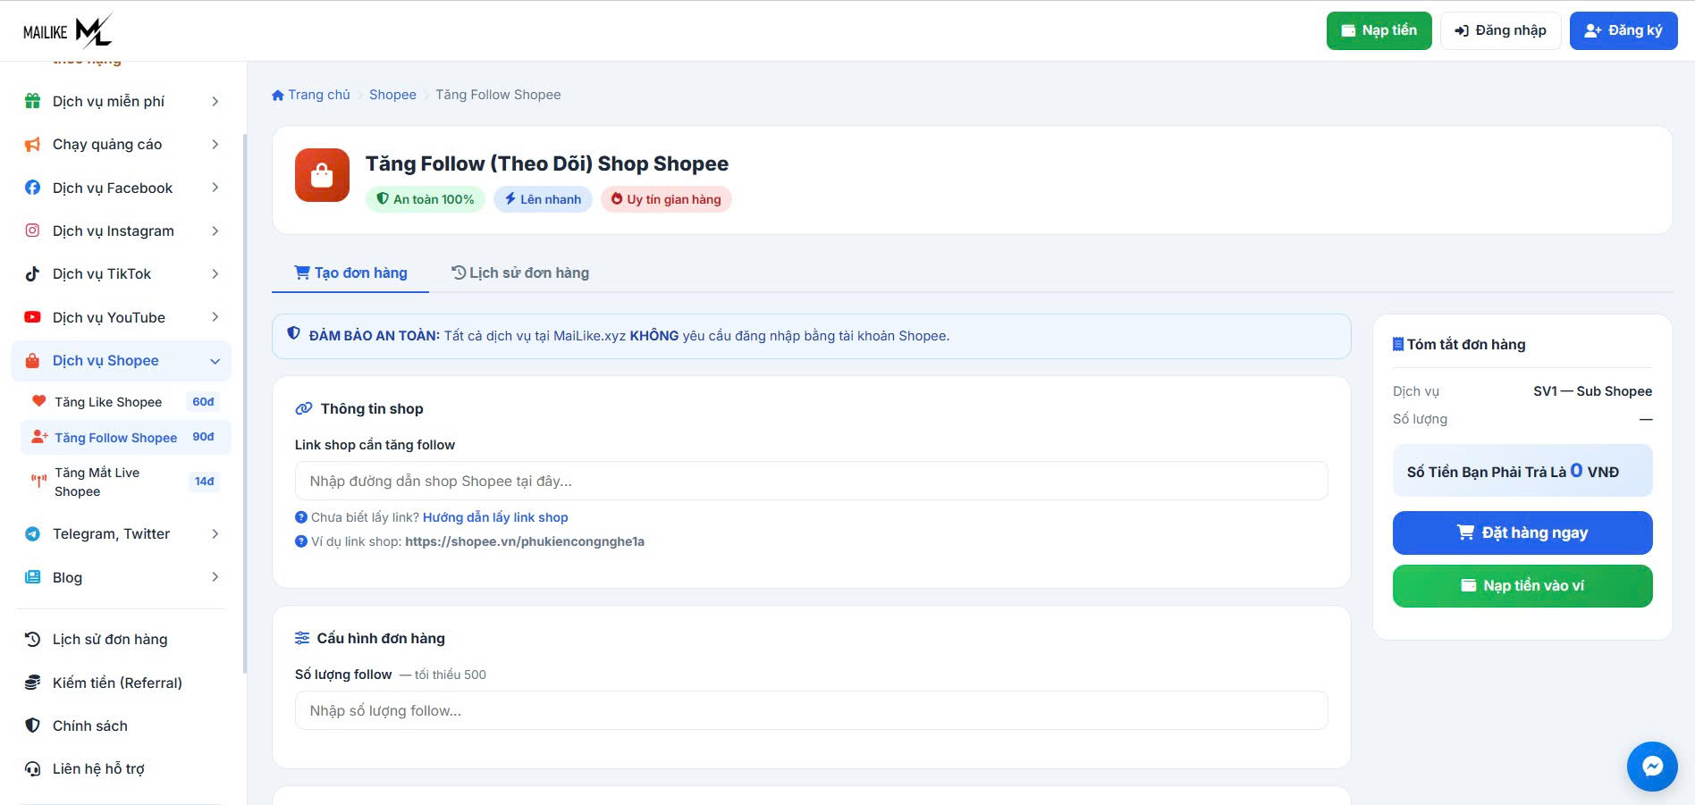1695x805 pixels.
Task: Open Hướng dẫn lấy link shop link
Action: [x=495, y=517]
